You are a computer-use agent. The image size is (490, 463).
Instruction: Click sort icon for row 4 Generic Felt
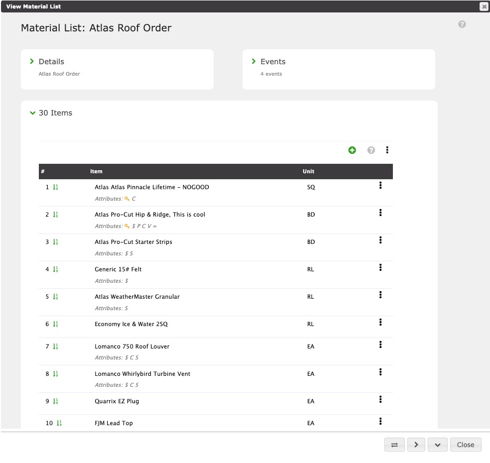pos(55,269)
